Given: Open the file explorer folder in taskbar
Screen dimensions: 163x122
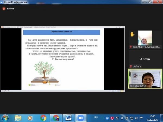Looking at the screenshot, I should point(18,118).
